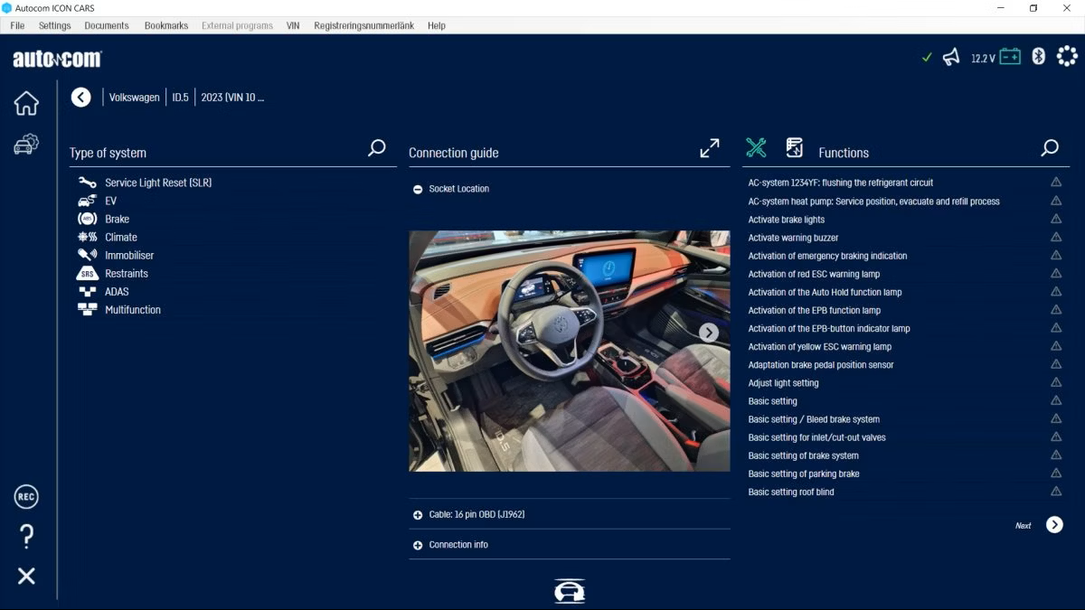This screenshot has width=1085, height=610.
Task: Select the Brake system type
Action: (117, 219)
